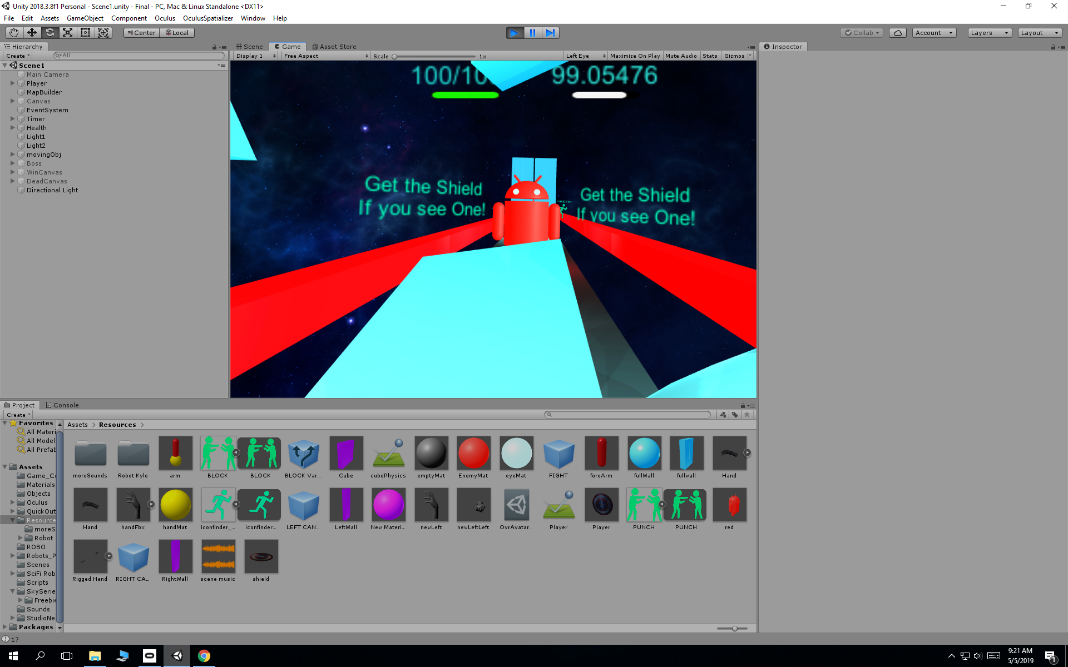Switch to the Console tab

(x=62, y=405)
